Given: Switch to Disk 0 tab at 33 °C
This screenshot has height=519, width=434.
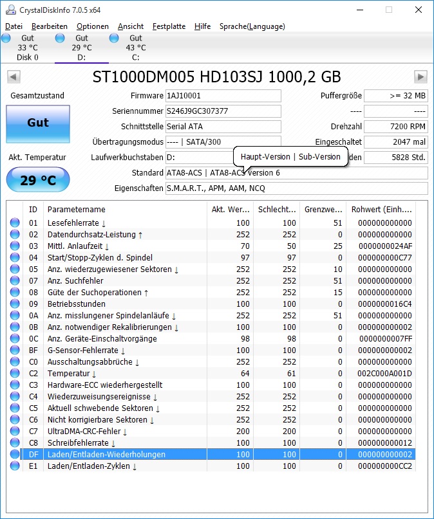Looking at the screenshot, I should coord(28,48).
